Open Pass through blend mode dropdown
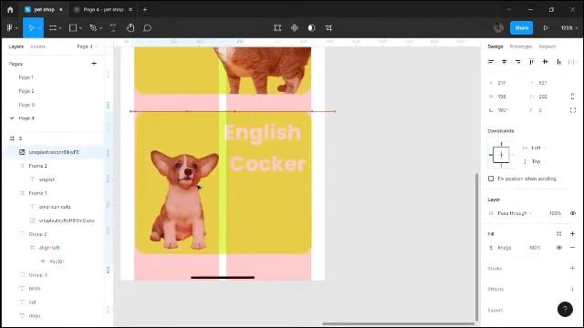This screenshot has width=584, height=328. pyautogui.click(x=514, y=213)
